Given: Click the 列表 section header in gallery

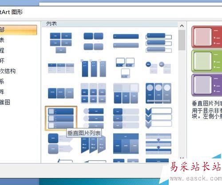Looking at the screenshot, I should (110, 24).
